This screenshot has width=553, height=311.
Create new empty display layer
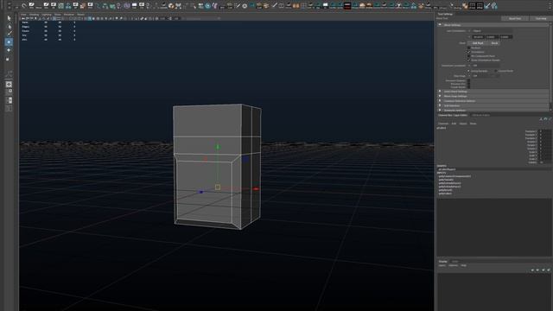pos(543,270)
